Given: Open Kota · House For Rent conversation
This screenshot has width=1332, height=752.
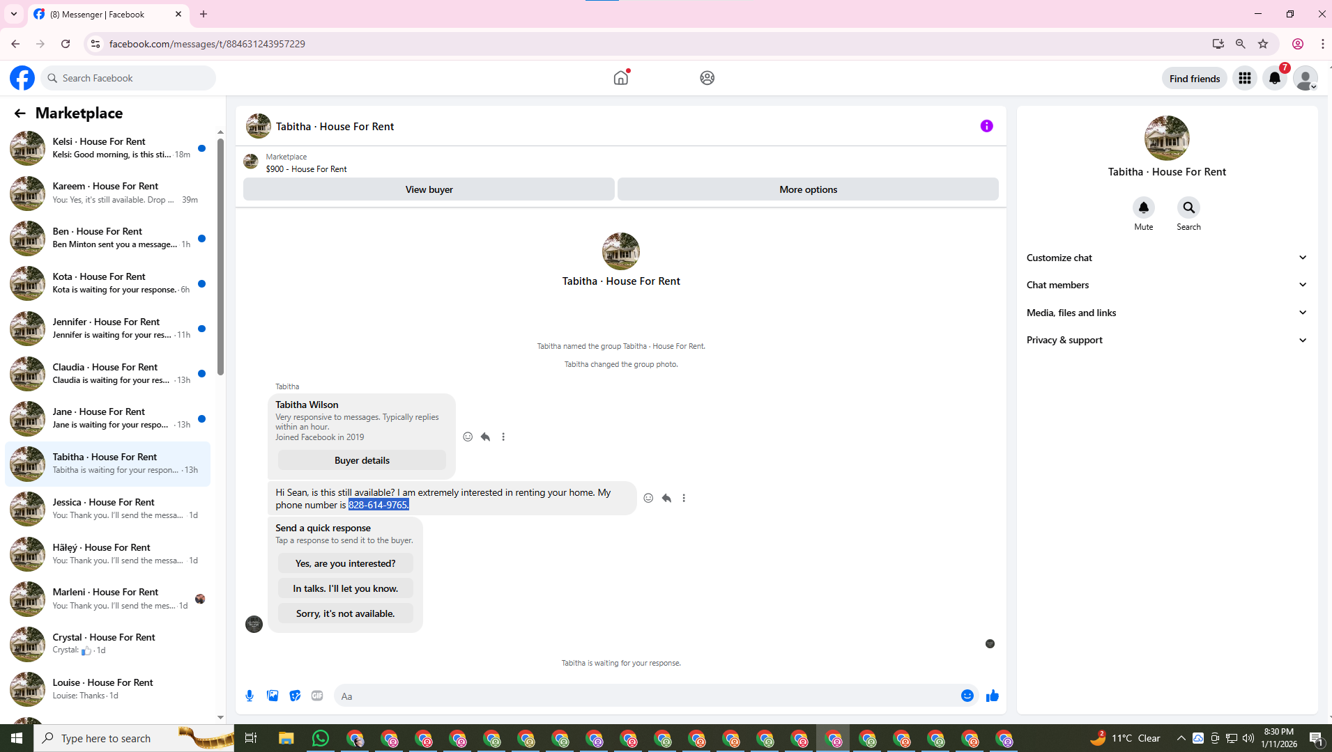Looking at the screenshot, I should click(108, 283).
